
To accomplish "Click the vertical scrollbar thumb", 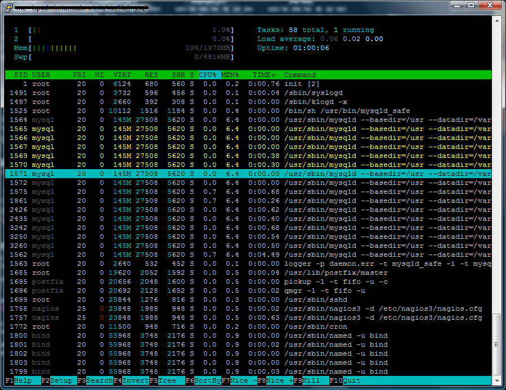I will pyautogui.click(x=497, y=344).
